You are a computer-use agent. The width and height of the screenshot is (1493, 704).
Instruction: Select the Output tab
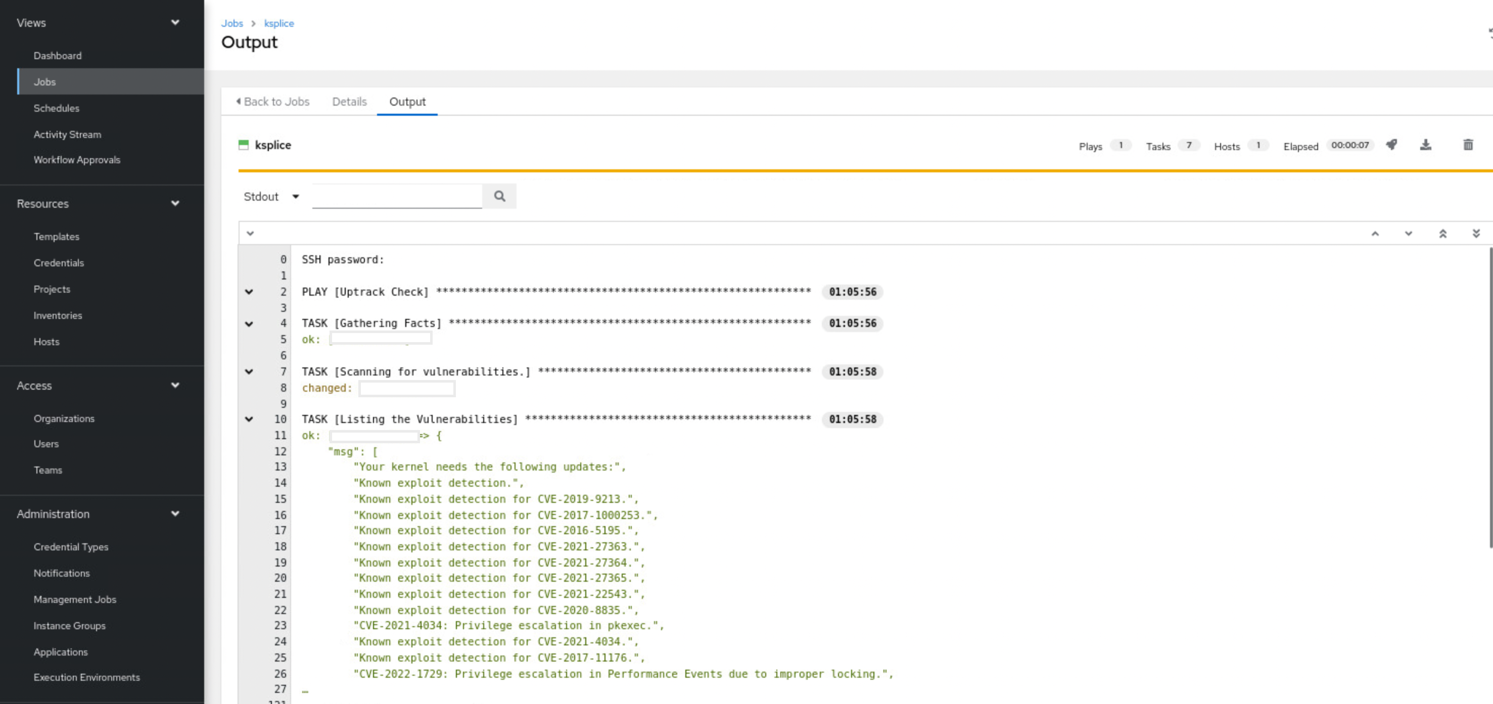[407, 101]
